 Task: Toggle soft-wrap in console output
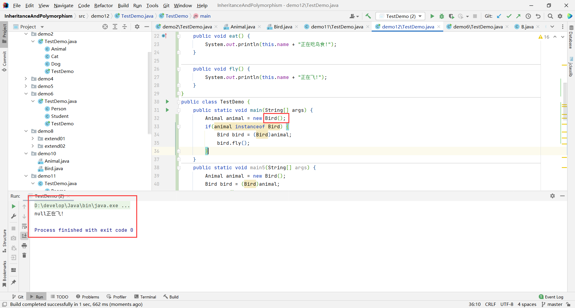tap(24, 226)
